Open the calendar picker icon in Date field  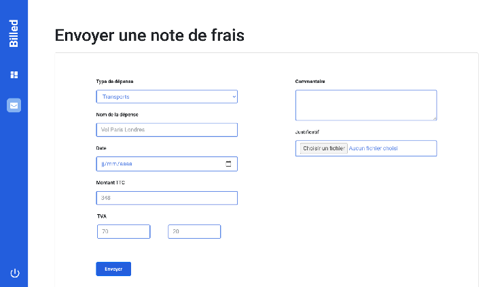click(x=228, y=164)
